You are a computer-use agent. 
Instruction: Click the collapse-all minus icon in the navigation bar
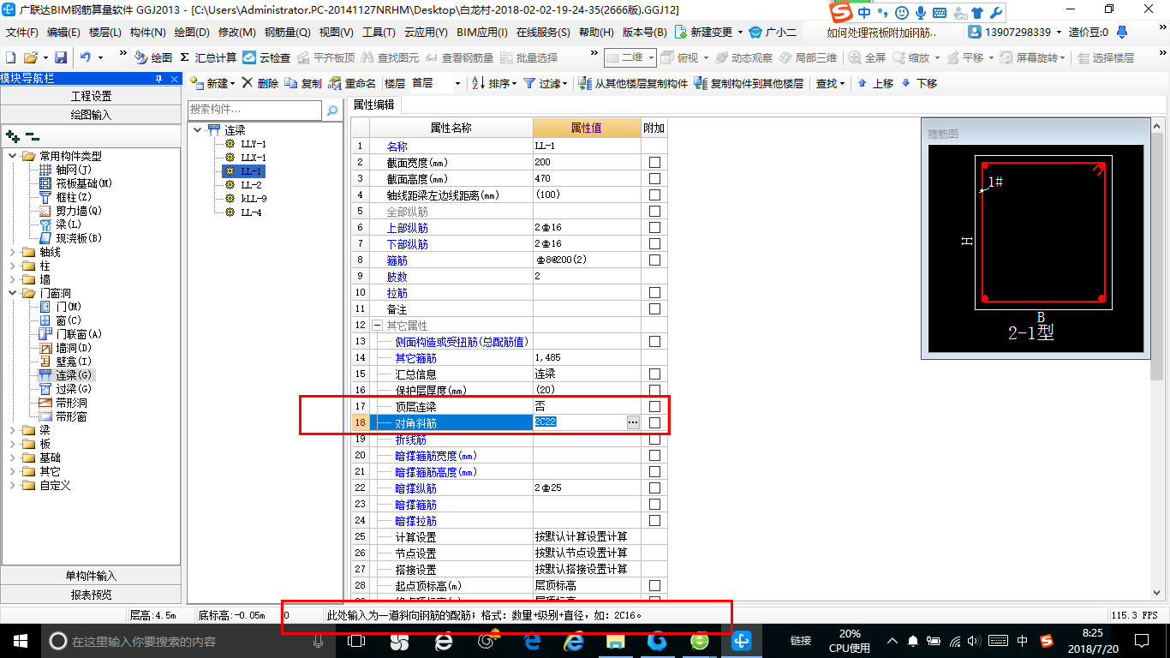33,136
